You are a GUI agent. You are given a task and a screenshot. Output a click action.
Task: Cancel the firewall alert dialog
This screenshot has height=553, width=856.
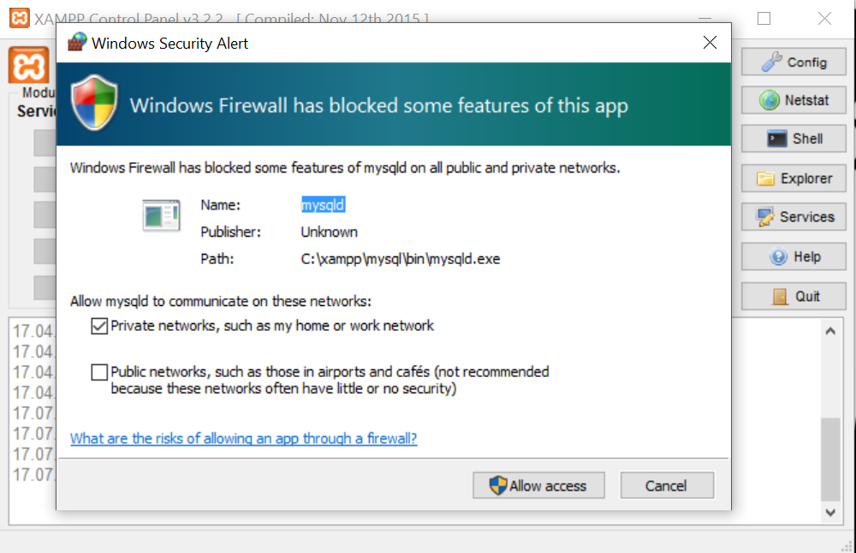667,485
